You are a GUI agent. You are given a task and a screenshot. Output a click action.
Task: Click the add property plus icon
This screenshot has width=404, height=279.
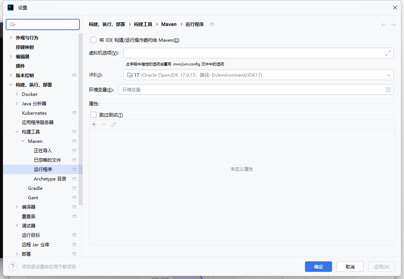(x=94, y=124)
